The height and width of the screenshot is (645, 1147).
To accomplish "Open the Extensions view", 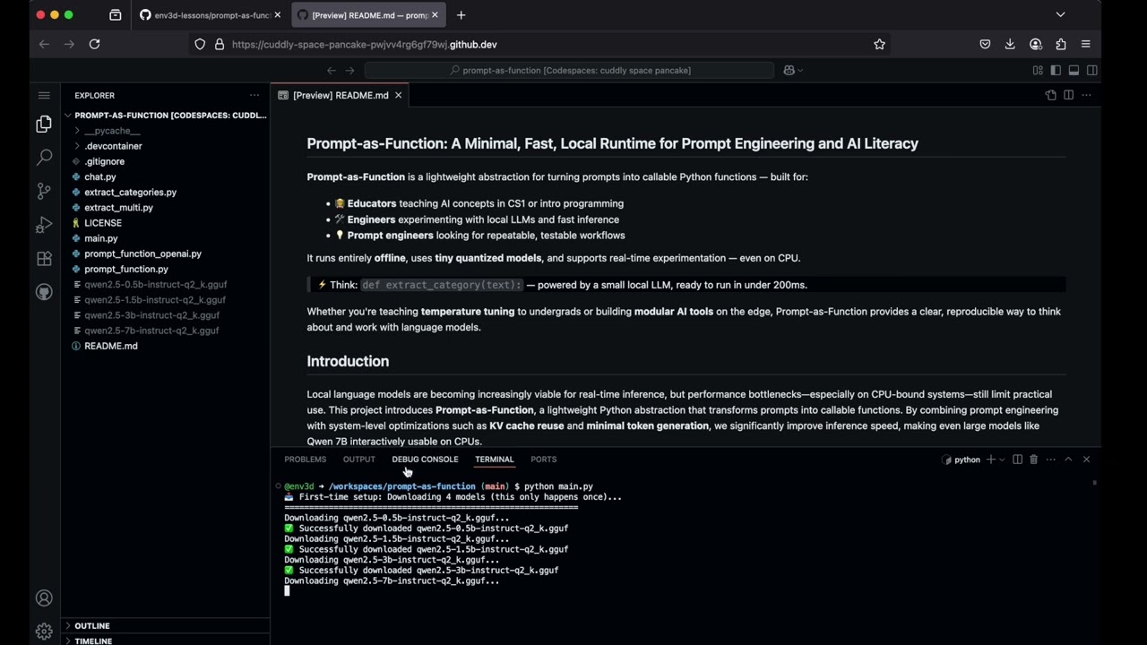I will pyautogui.click(x=44, y=259).
